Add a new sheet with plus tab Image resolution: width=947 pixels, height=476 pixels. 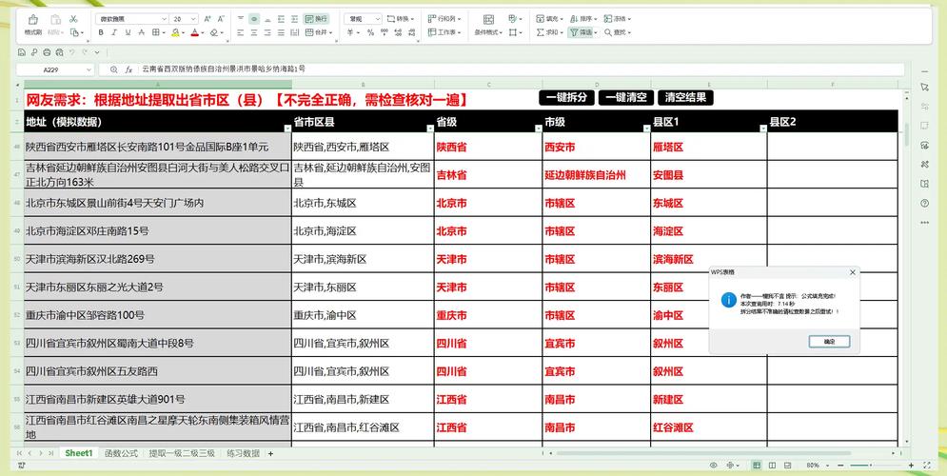(x=270, y=453)
